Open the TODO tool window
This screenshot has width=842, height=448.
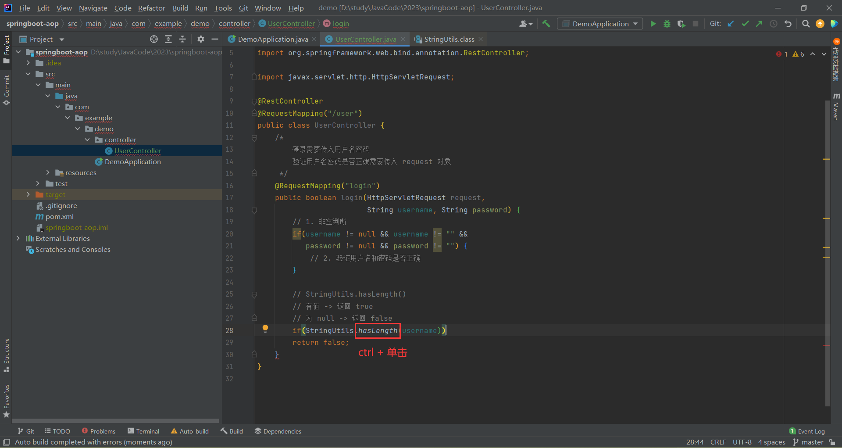point(57,431)
